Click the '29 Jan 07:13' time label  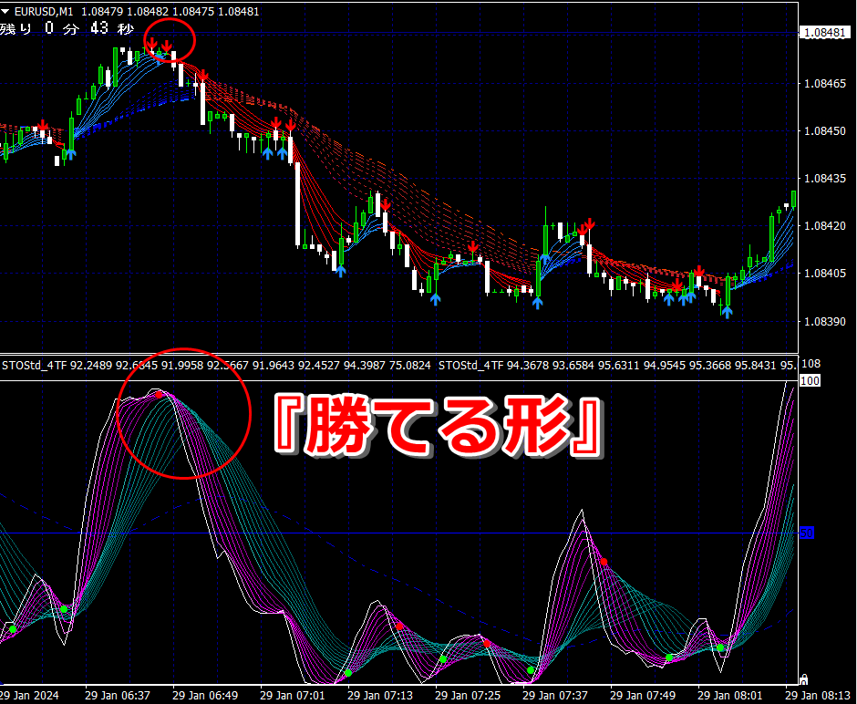point(380,695)
